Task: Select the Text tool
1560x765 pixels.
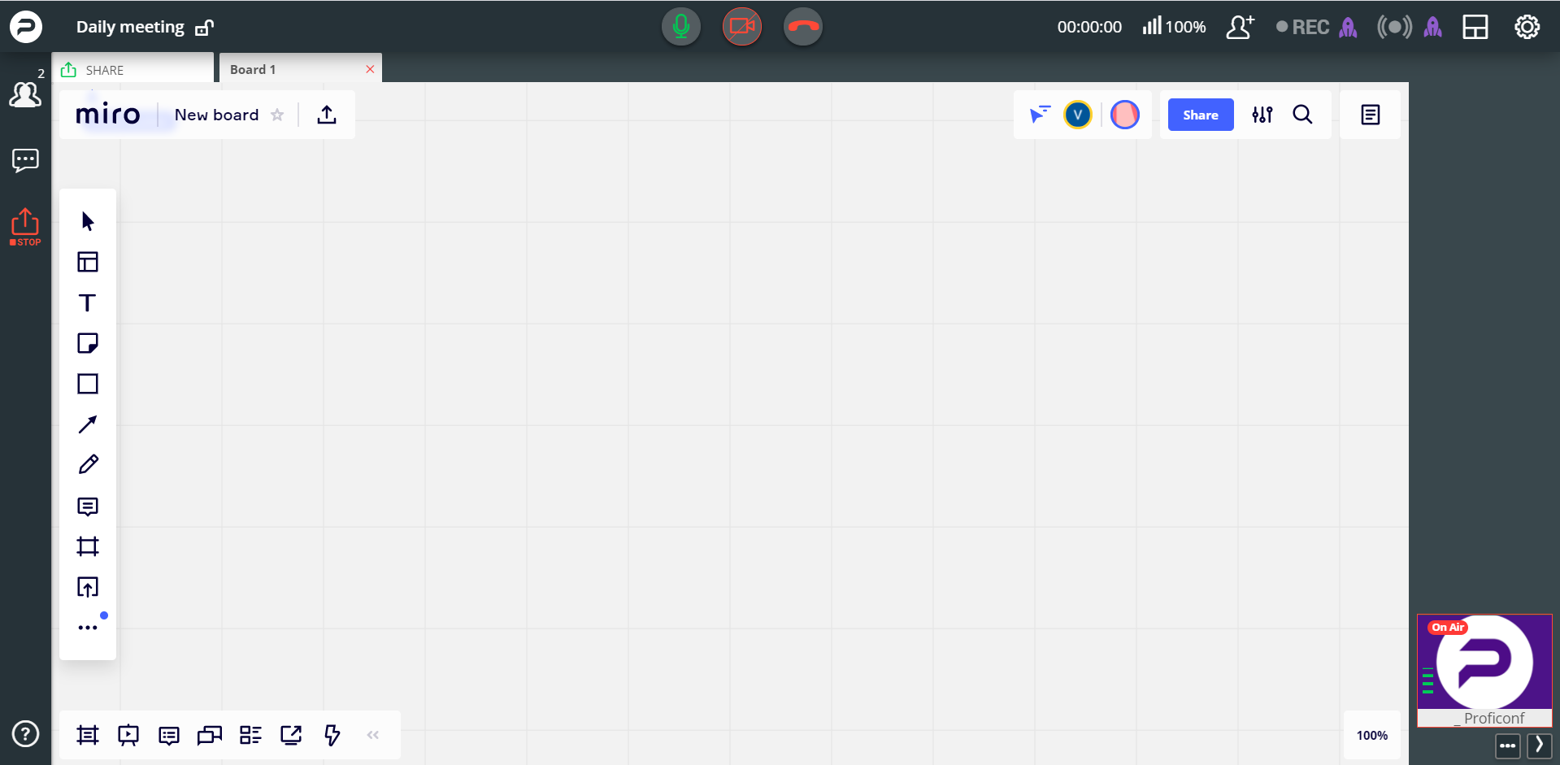Action: (x=88, y=302)
